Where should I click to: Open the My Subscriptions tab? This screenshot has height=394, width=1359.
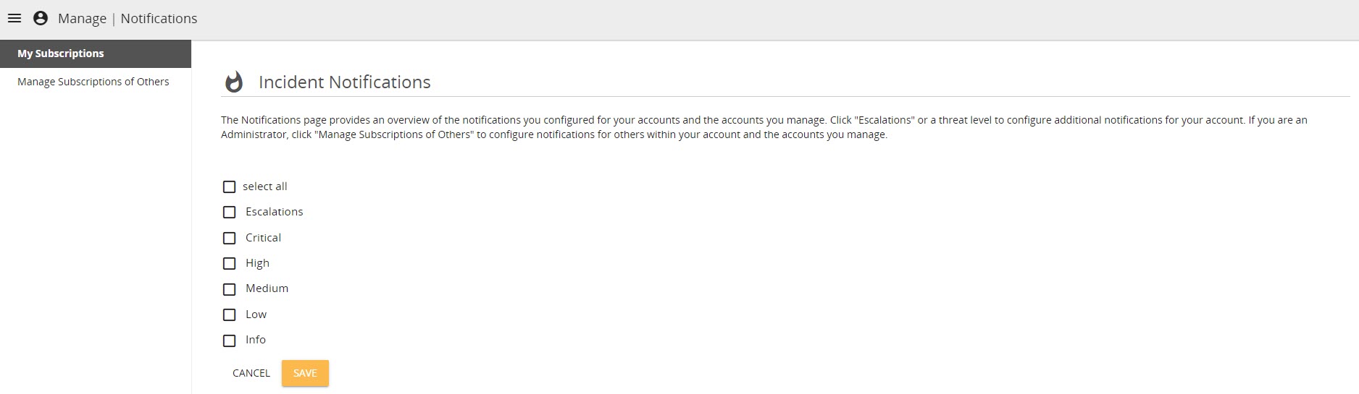[96, 53]
